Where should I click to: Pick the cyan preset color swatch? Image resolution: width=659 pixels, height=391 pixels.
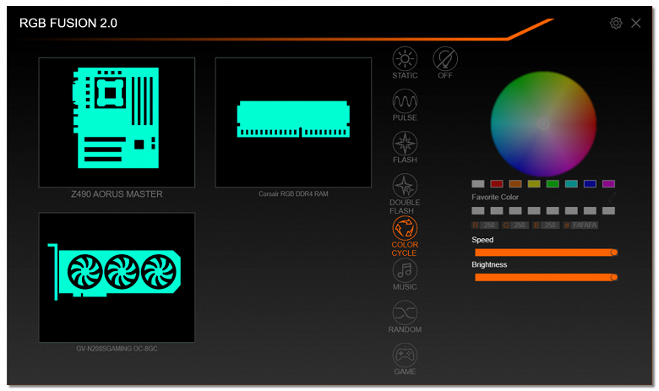(571, 183)
